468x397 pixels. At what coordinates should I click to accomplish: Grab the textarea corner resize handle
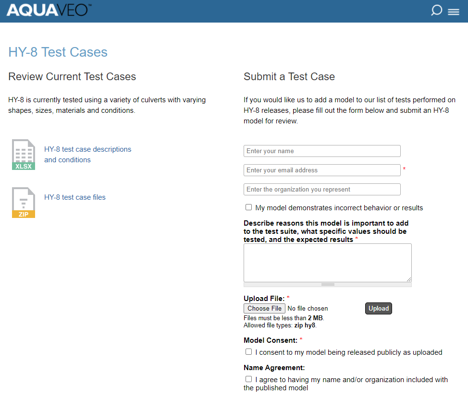[408, 279]
